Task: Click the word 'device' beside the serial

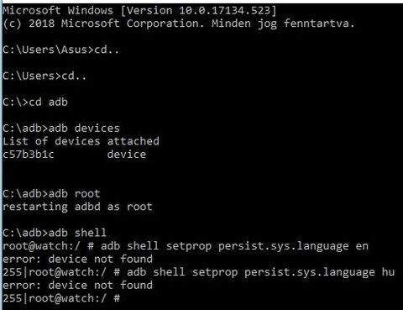Action: (x=127, y=154)
